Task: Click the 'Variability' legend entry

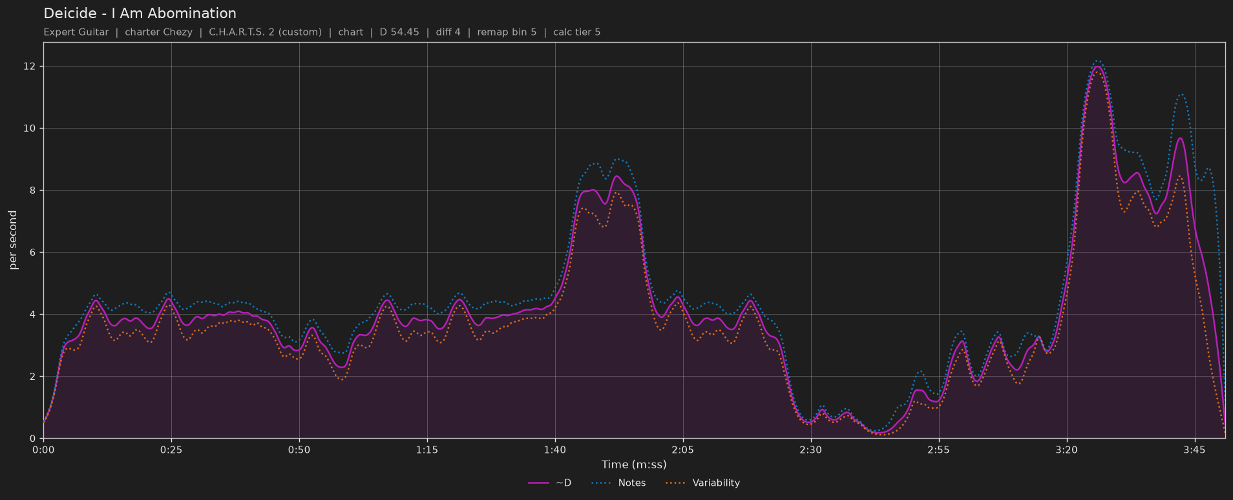Action: (x=716, y=483)
